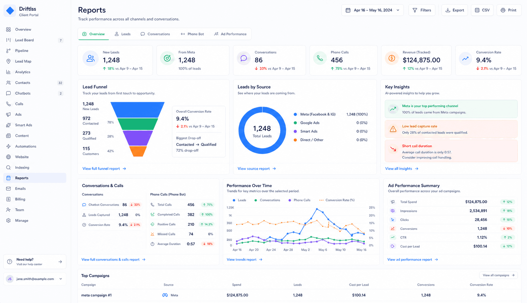Toggle the Leads series in chart legend

239,200
